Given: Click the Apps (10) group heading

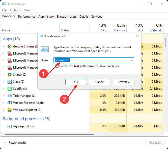Looking at the screenshot, I should pos(11,39).
